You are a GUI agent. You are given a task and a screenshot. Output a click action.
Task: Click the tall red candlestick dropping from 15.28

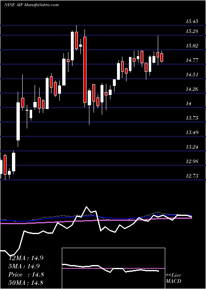[84, 70]
